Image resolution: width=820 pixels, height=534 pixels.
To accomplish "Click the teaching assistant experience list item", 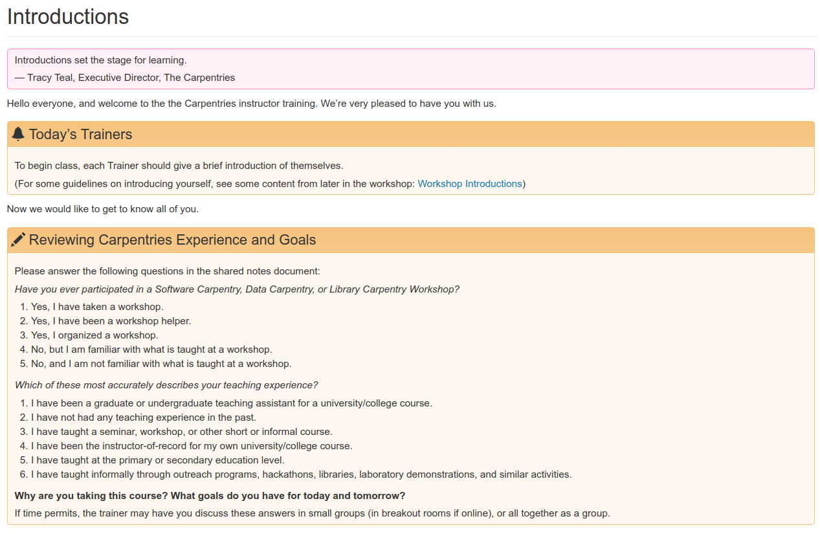I will pos(231,403).
